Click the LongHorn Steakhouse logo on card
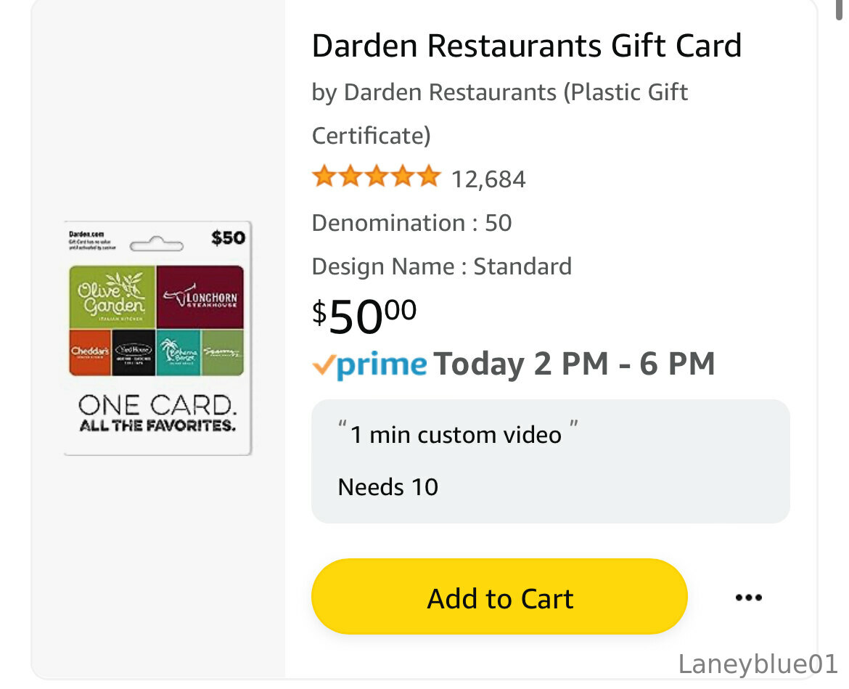This screenshot has height=689, width=849. 200,297
